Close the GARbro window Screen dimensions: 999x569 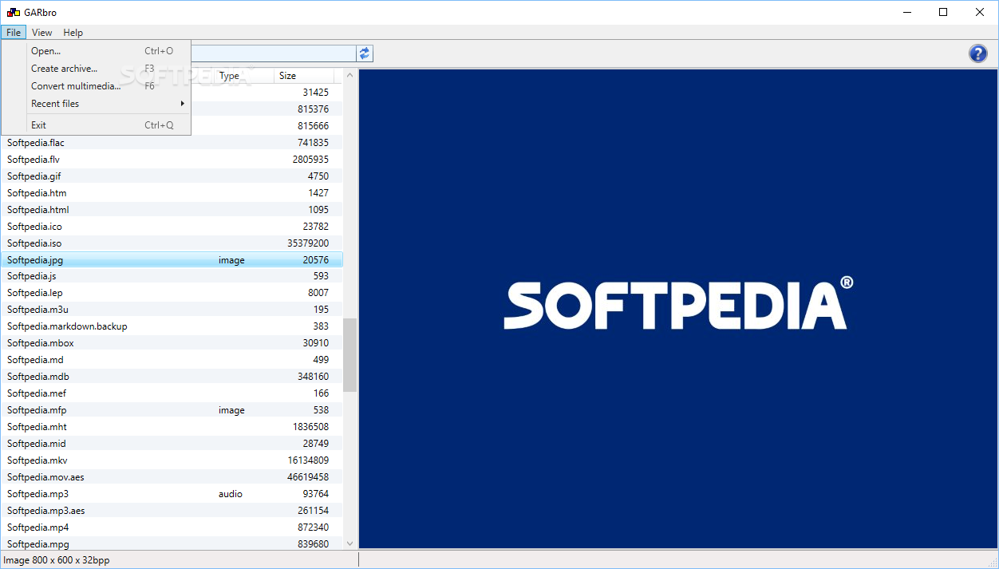(981, 12)
